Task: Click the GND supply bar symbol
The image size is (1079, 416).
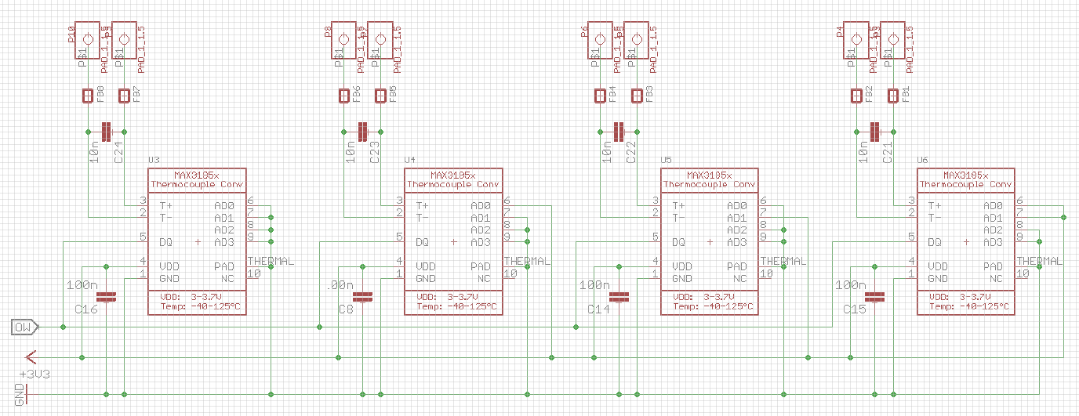Action: tap(27, 393)
